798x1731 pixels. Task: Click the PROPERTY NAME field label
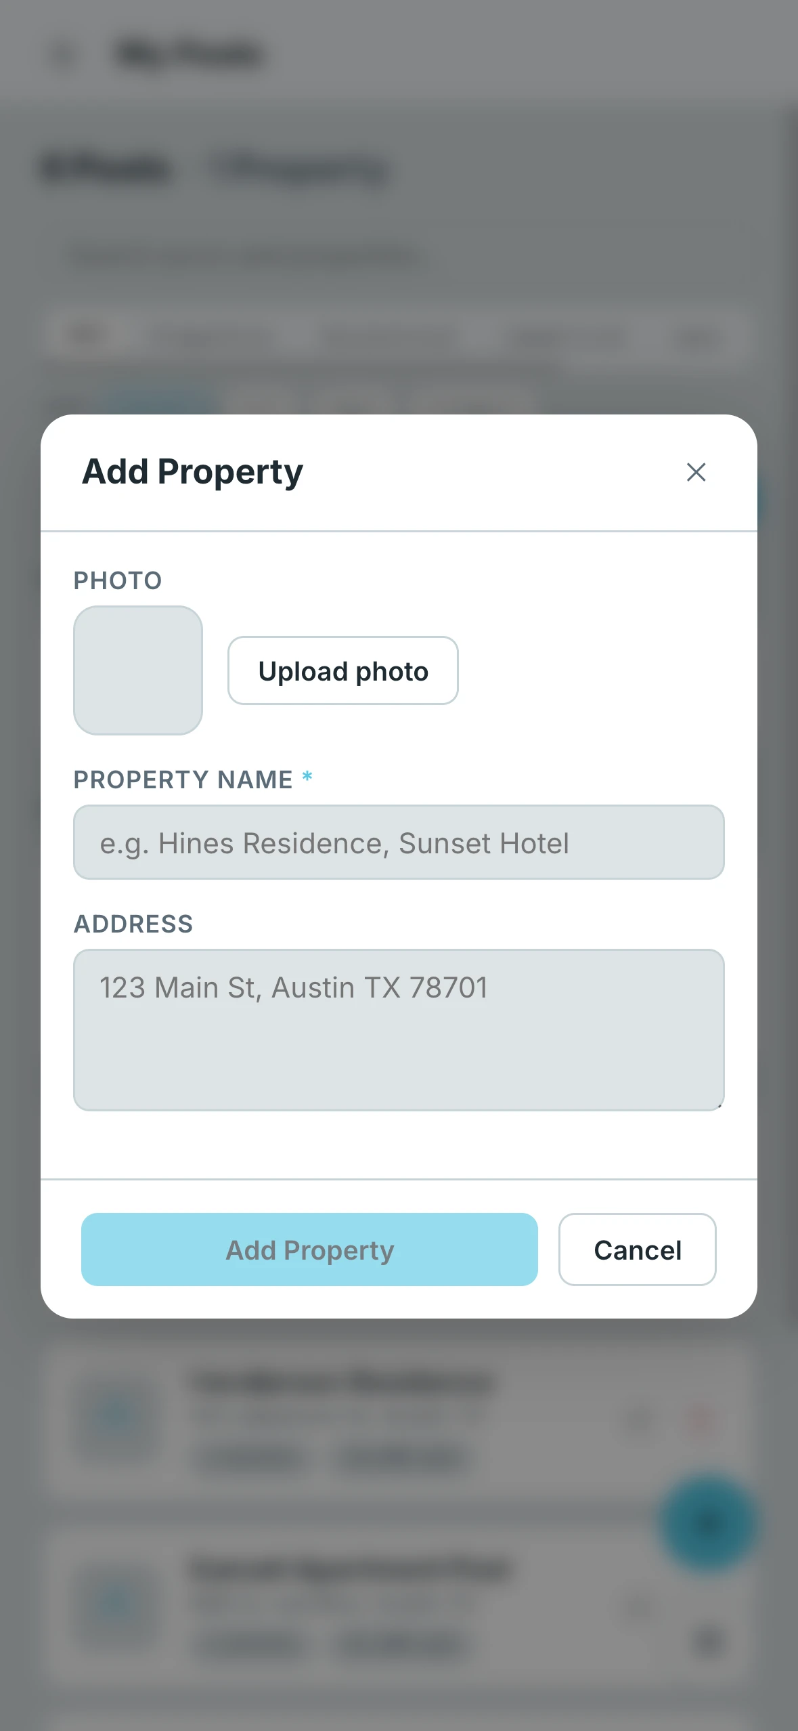click(183, 779)
